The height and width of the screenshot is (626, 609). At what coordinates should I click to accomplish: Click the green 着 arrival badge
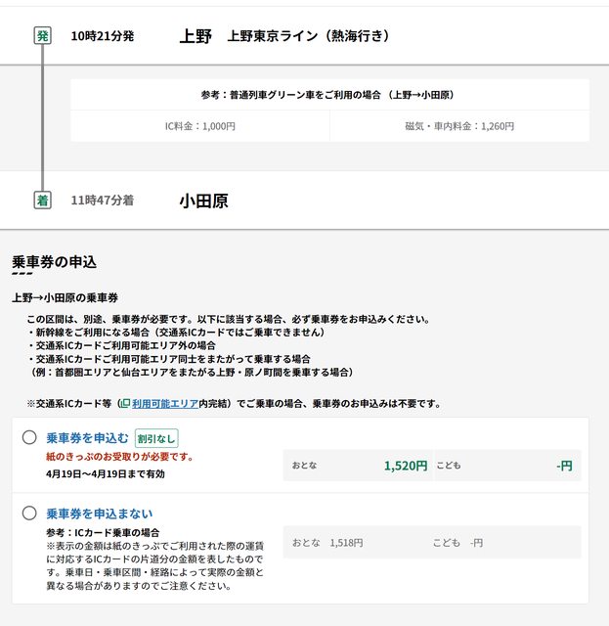(42, 201)
